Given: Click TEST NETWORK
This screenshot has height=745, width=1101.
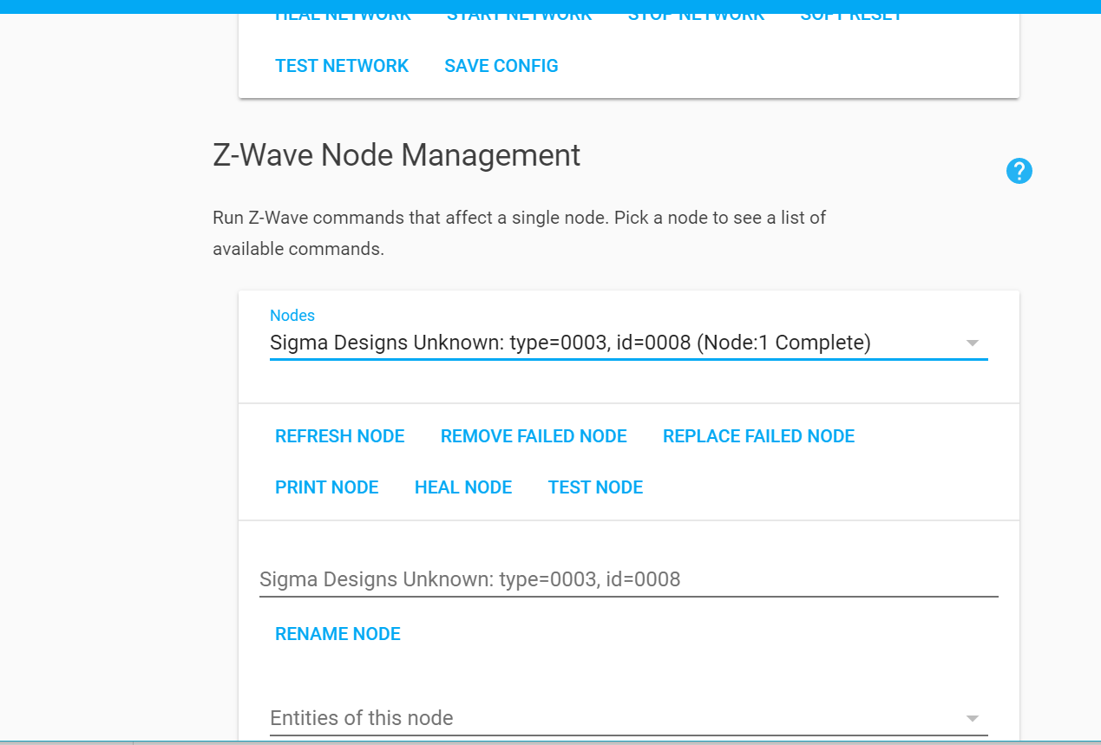Looking at the screenshot, I should pyautogui.click(x=342, y=65).
